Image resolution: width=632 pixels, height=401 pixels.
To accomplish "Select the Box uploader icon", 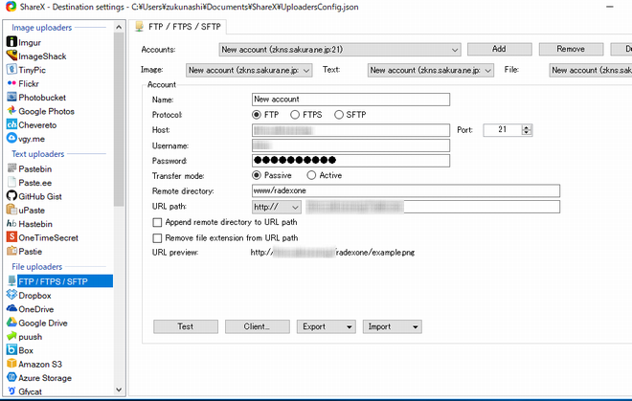I will 11,349.
